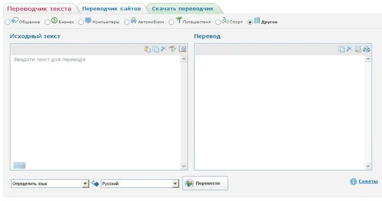Viewport: 382px width, 201px height.
Task: Select the Автомобили topic radio button
Action: pyautogui.click(x=127, y=22)
